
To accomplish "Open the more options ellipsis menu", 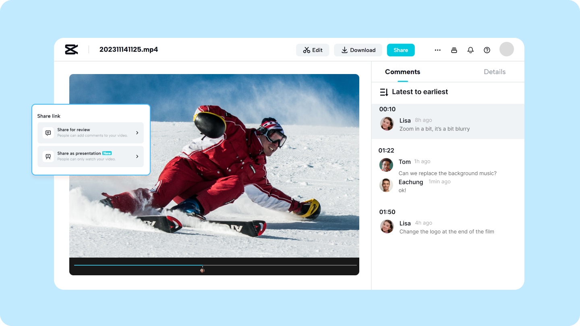I will [x=437, y=50].
